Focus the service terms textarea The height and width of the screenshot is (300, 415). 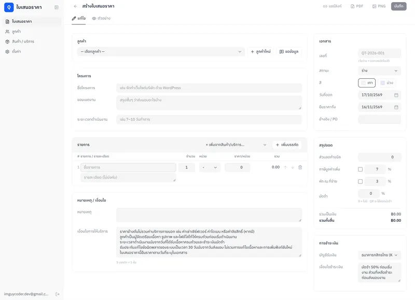tap(209, 242)
